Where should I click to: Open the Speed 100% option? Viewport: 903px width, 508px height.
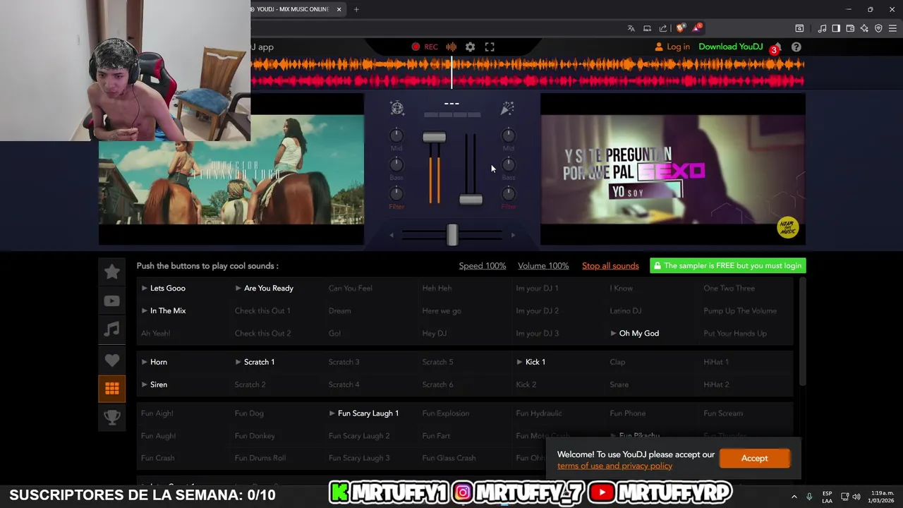coord(483,266)
